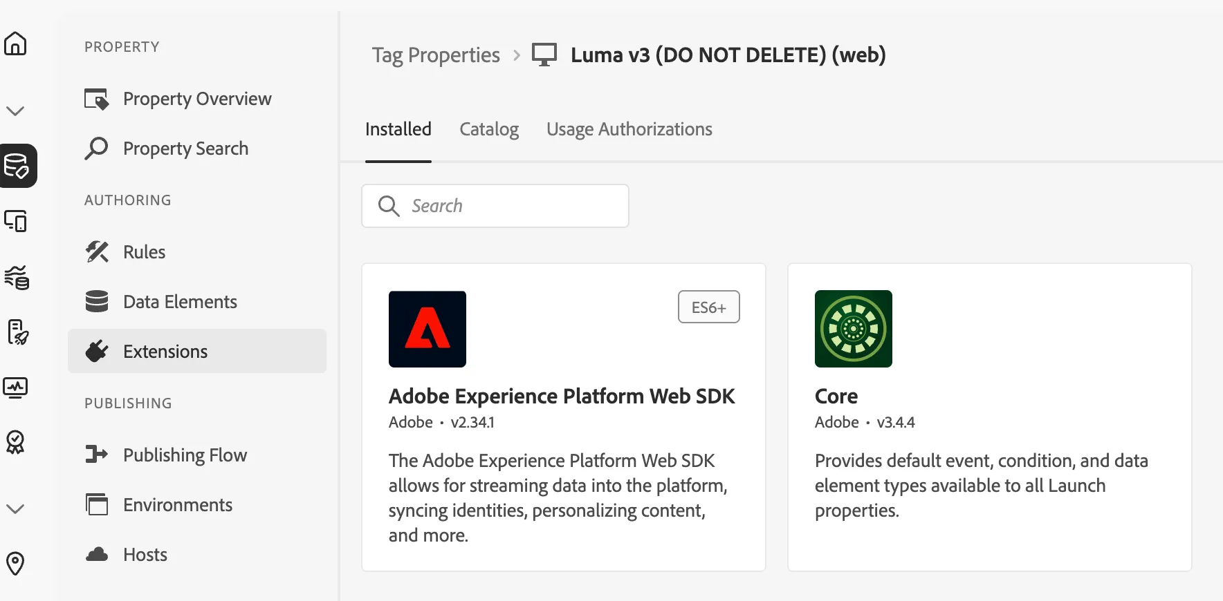The image size is (1223, 601).
Task: Open the Core extension title
Action: click(x=836, y=396)
